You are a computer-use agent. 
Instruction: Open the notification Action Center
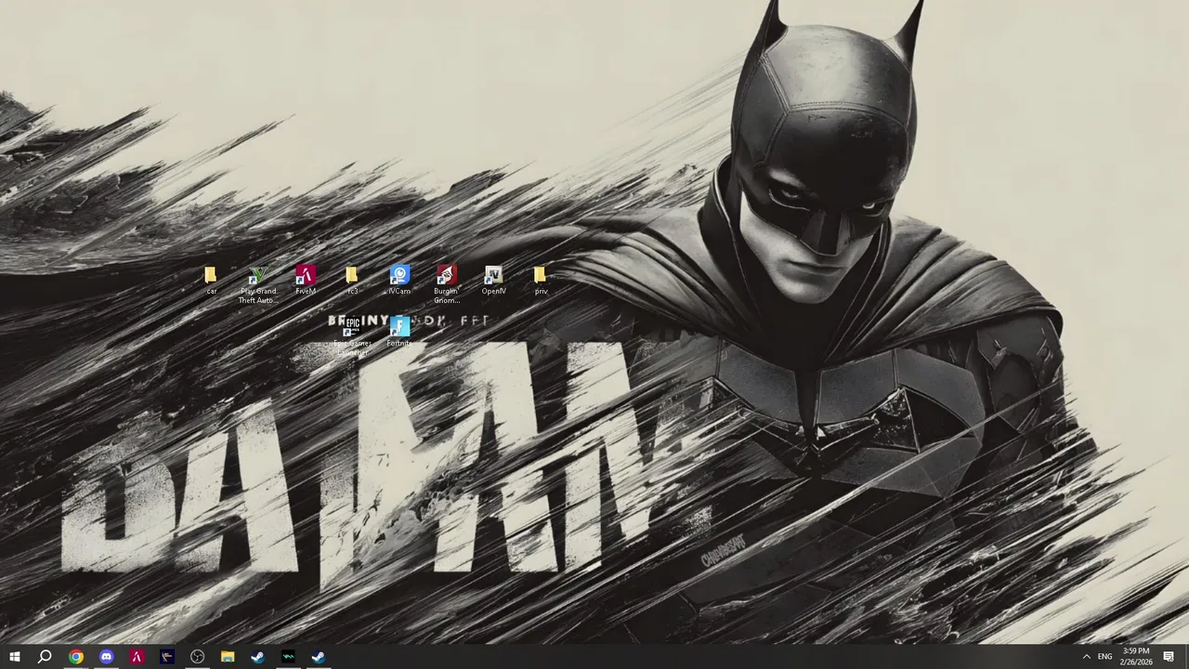[1169, 657]
